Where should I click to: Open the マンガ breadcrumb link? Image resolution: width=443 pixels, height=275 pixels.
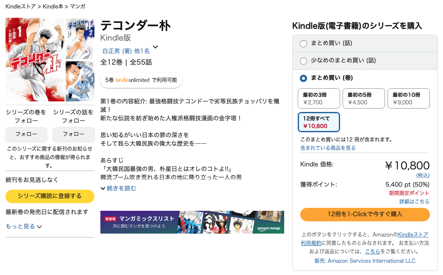tap(78, 6)
